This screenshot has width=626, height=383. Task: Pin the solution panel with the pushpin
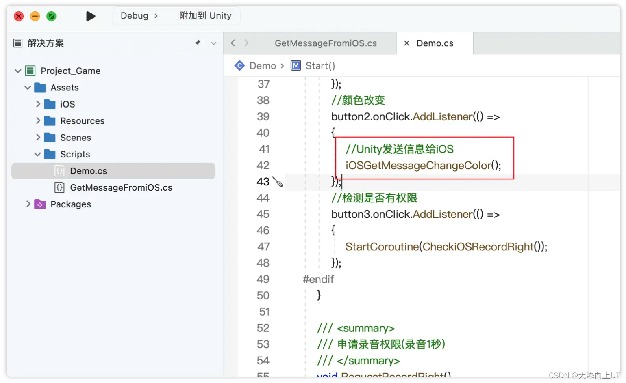point(198,43)
